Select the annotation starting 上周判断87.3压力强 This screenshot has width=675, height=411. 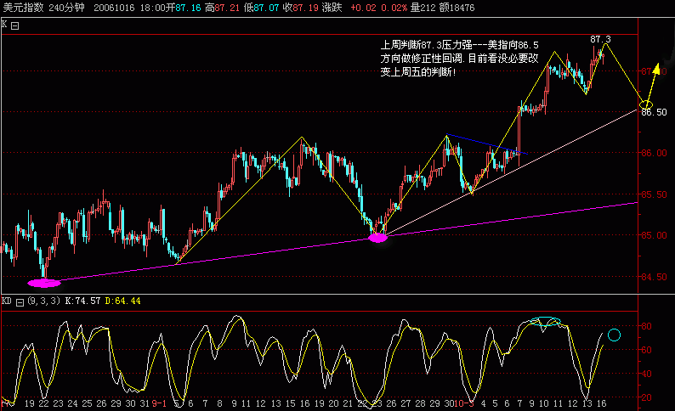coord(459,59)
